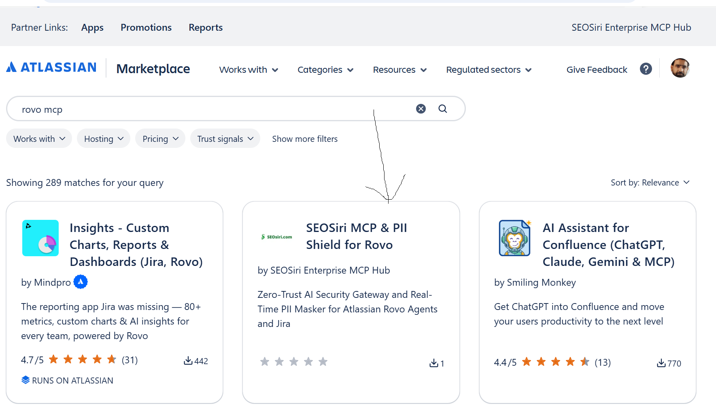The image size is (716, 411).
Task: Open the Promotions partner link
Action: coord(146,27)
